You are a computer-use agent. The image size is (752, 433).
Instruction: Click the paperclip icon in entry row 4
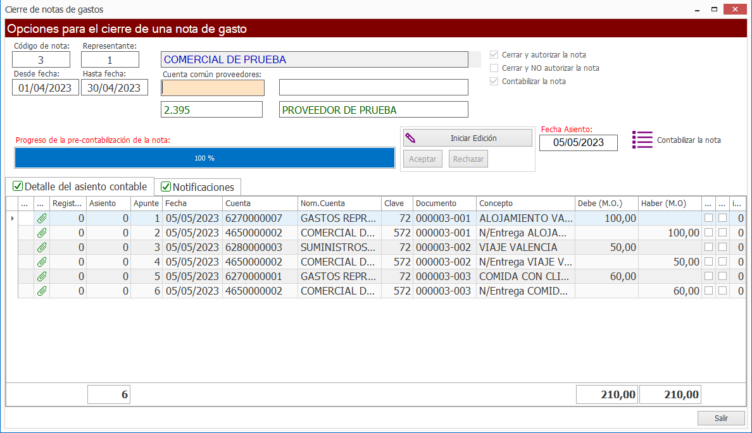[42, 262]
